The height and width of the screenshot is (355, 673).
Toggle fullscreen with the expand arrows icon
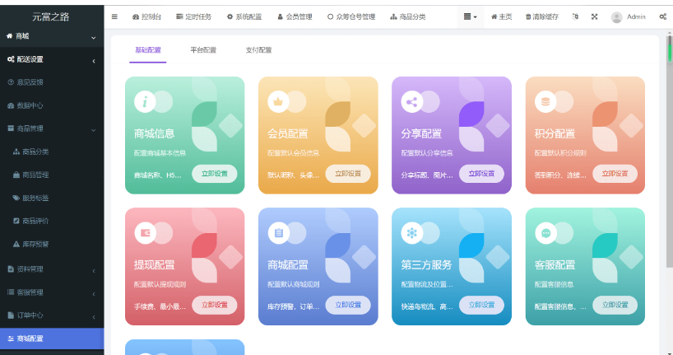point(595,16)
